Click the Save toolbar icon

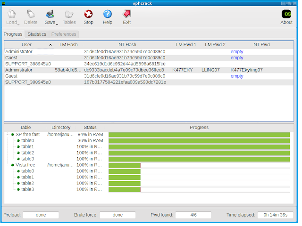click(x=50, y=14)
